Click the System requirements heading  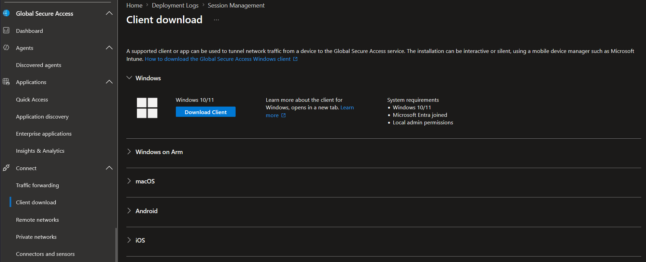pos(413,100)
